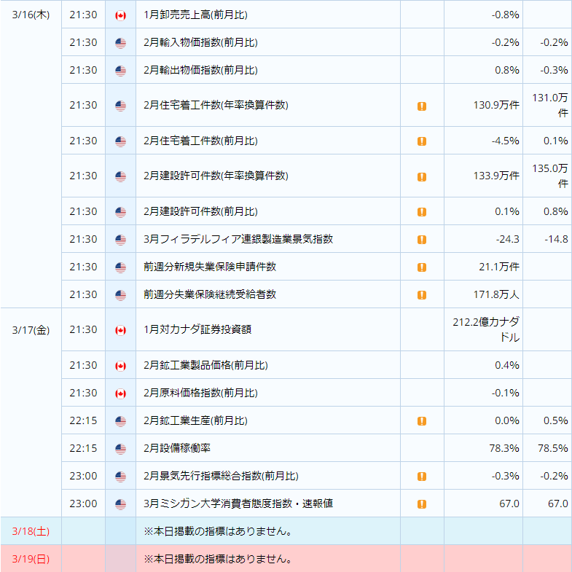572x572 pixels.
Task: Click the 3/18(土) notice ※本日掲載の指標はありません。
Action: pyautogui.click(x=218, y=531)
